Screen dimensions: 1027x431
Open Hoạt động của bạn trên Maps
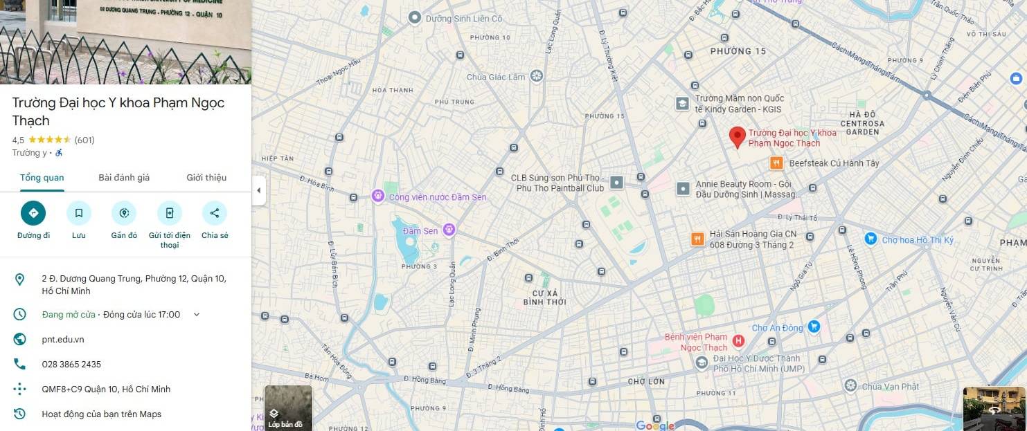point(102,414)
